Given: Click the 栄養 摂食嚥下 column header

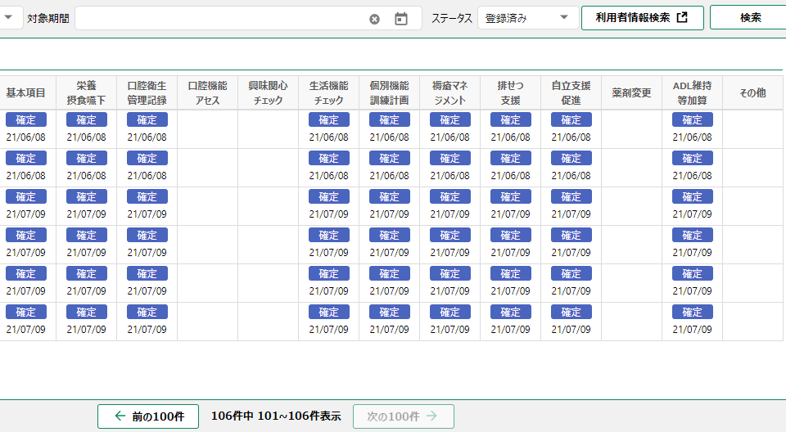Looking at the screenshot, I should tap(86, 92).
